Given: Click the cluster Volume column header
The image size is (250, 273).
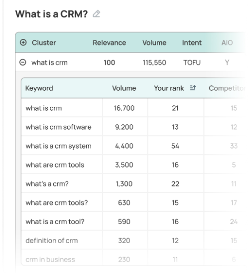Looking at the screenshot, I should pos(154,42).
